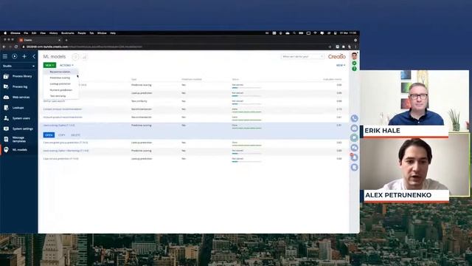This screenshot has width=472, height=266.
Task: Click progress bar in Case service prediction row
Action: 246,161
